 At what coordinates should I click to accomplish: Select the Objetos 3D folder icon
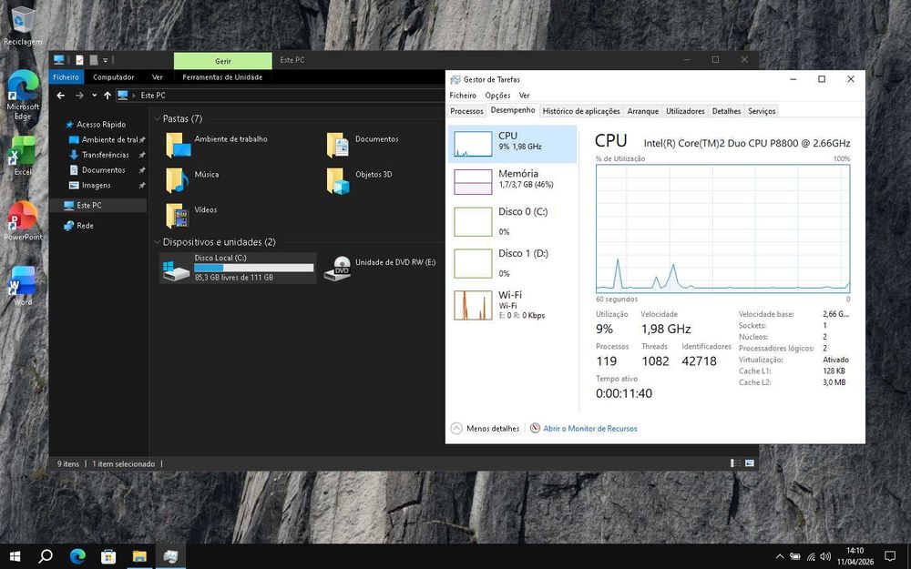click(x=338, y=180)
